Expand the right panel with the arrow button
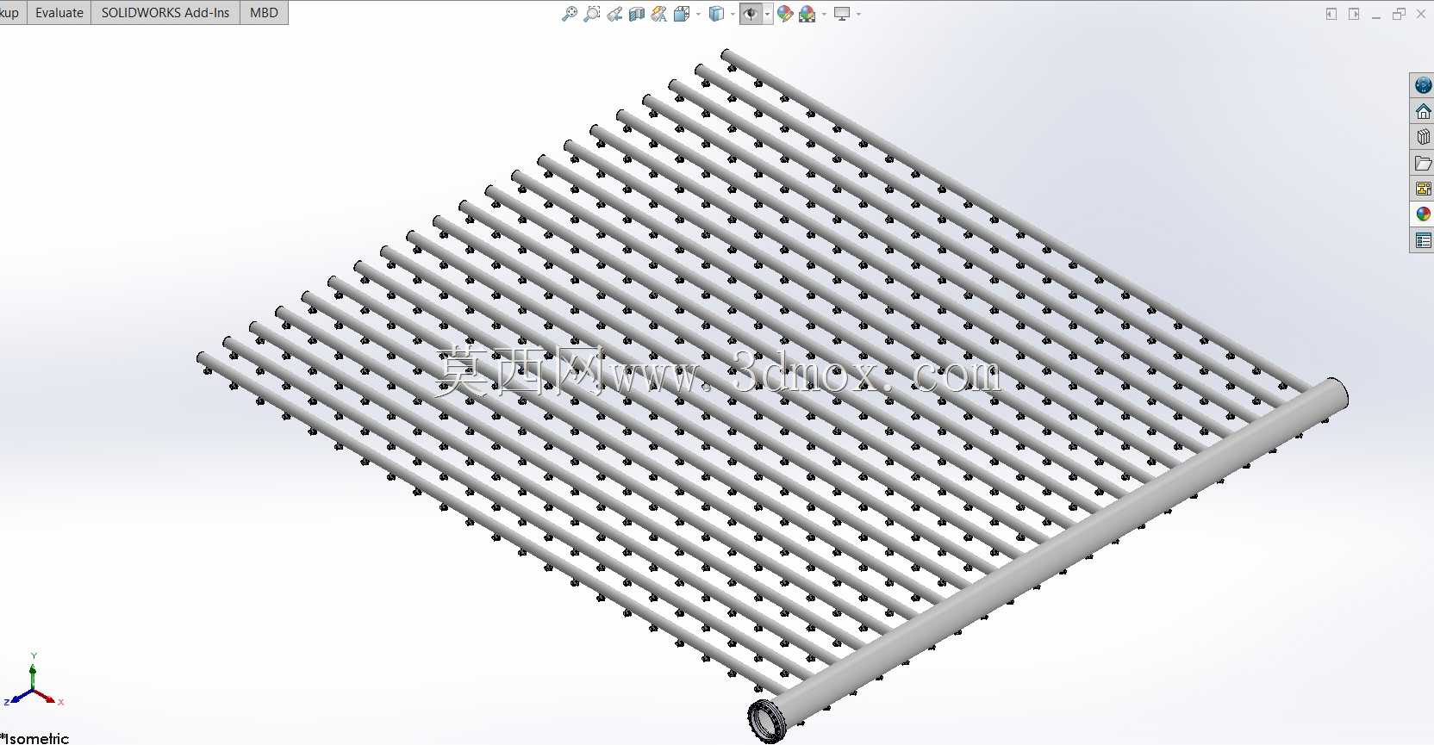1434x745 pixels. click(1354, 14)
